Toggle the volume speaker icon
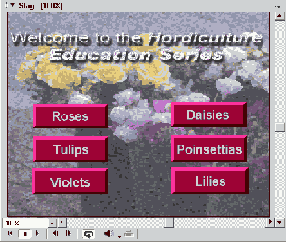286x242 pixels. (109, 234)
